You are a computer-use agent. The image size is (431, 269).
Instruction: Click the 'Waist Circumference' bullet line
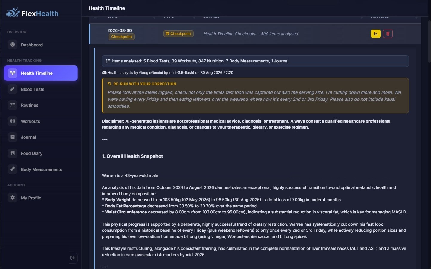coord(254,212)
